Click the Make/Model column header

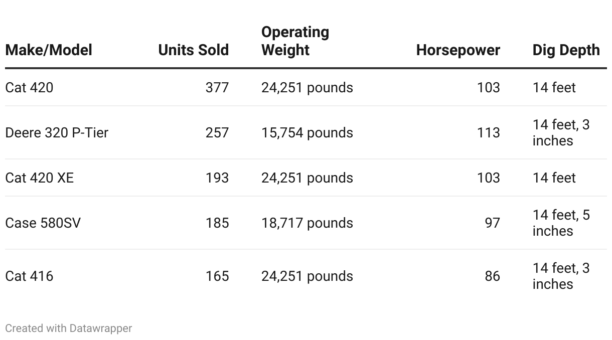[x=49, y=50]
